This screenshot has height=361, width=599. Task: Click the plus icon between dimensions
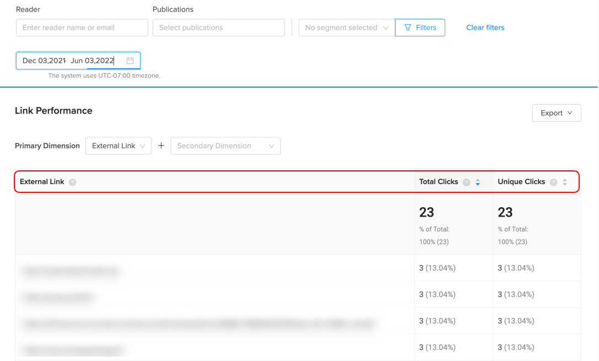coord(161,146)
